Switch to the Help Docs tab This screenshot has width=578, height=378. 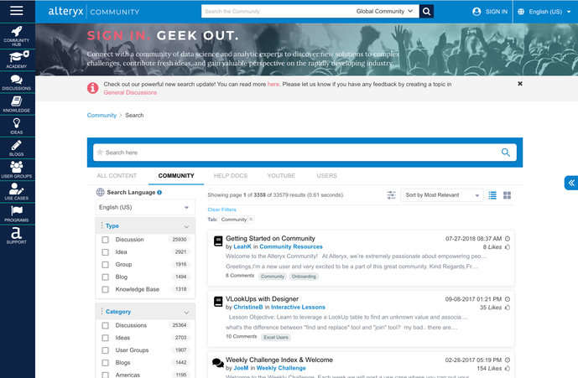231,176
